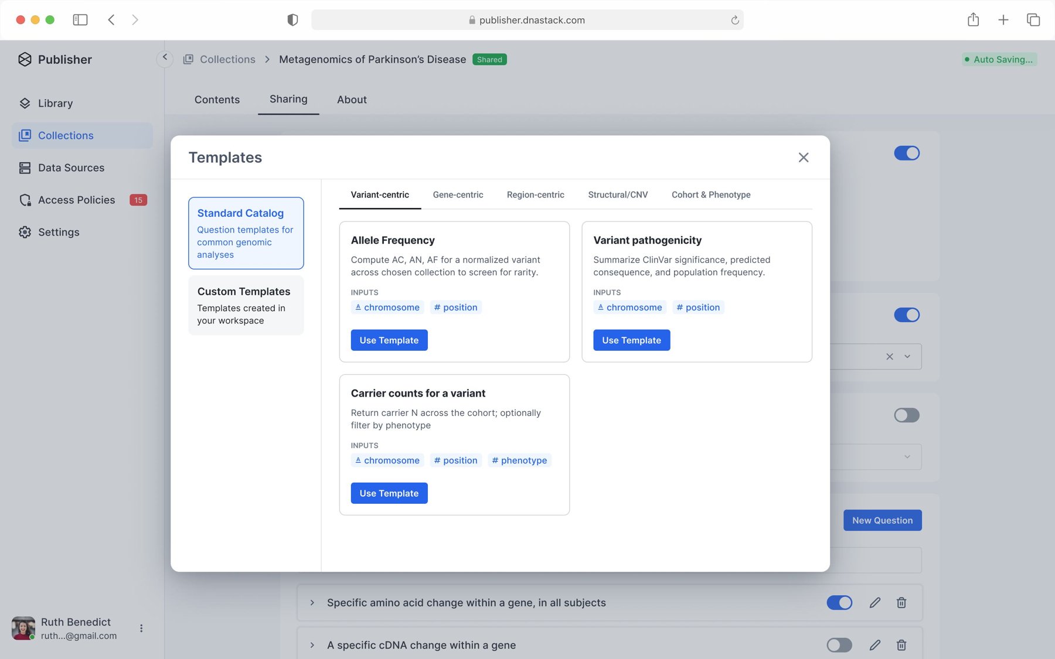Click the browser address bar
The image size is (1055, 659).
coord(527,20)
